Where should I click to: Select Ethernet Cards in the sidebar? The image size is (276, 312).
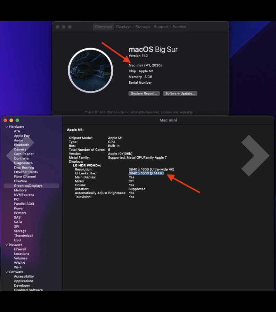[x=26, y=172]
